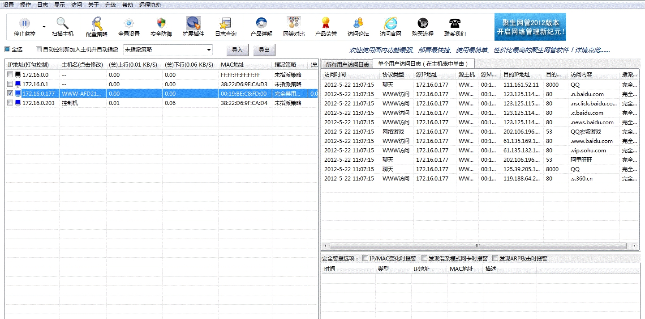Click the 导出 (Export) button
Image resolution: width=645 pixels, height=319 pixels.
(264, 50)
